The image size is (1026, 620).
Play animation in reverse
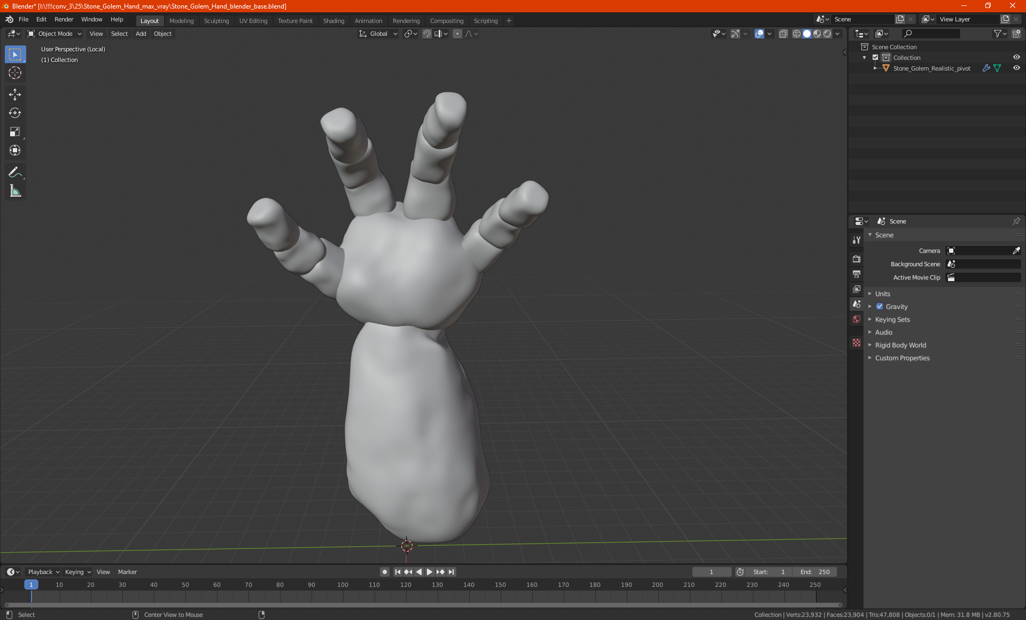[x=419, y=572]
